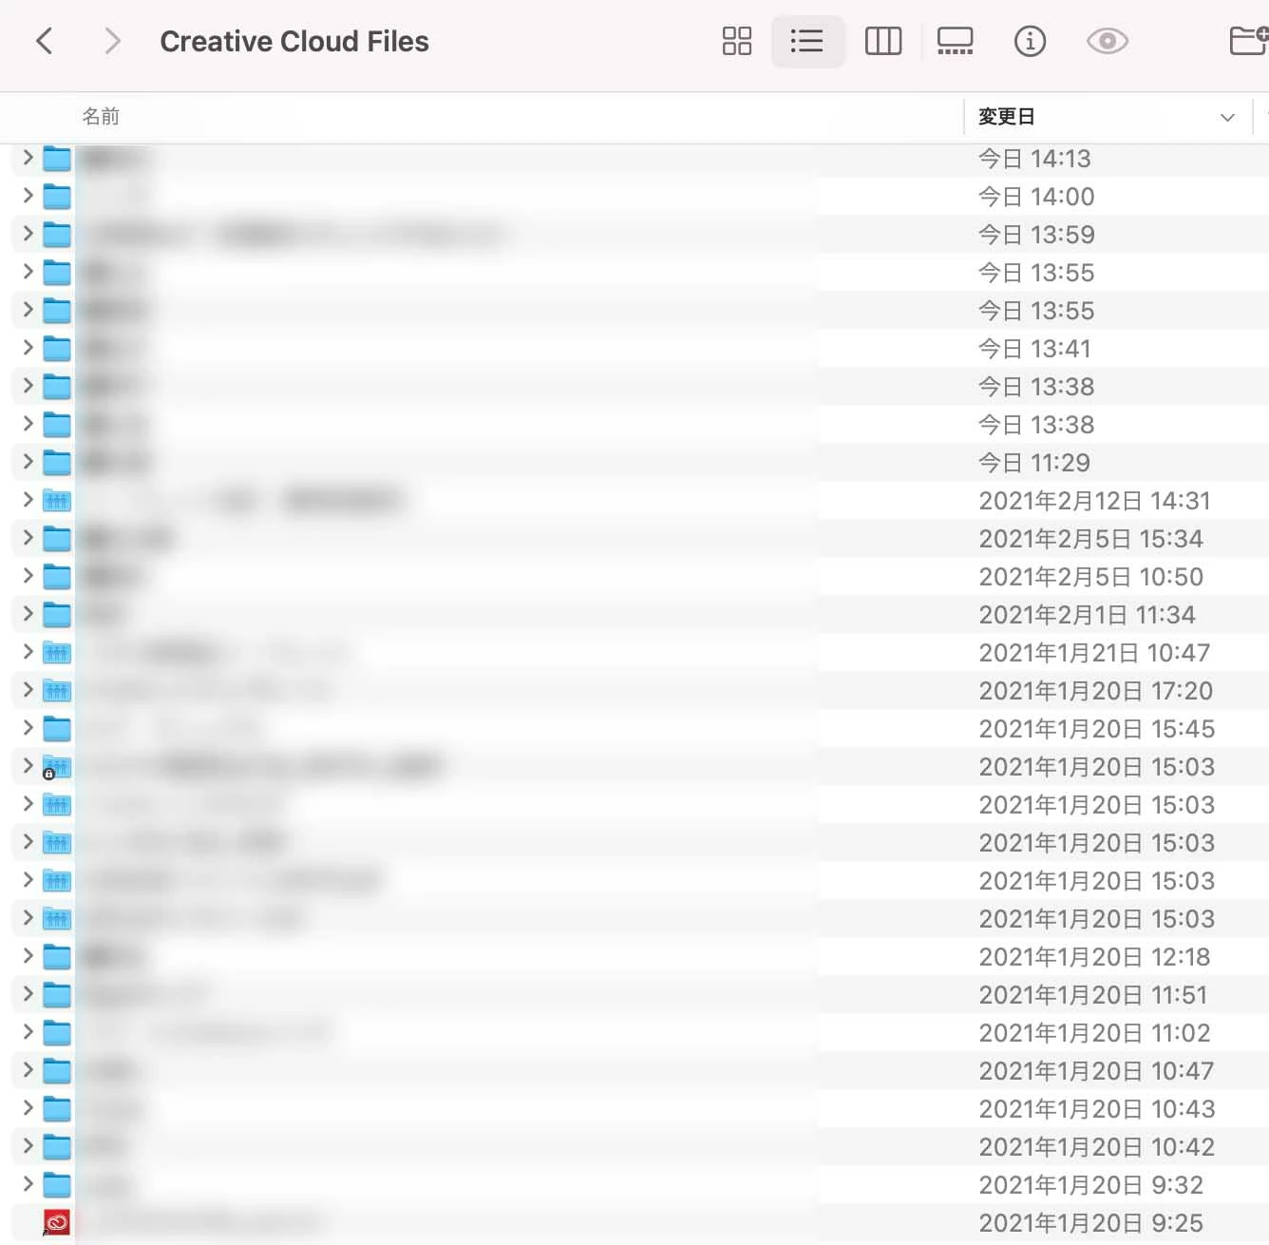Screen dimensions: 1269x1245
Task: Toggle sort order chevron in 変更日 column
Action: click(1227, 117)
